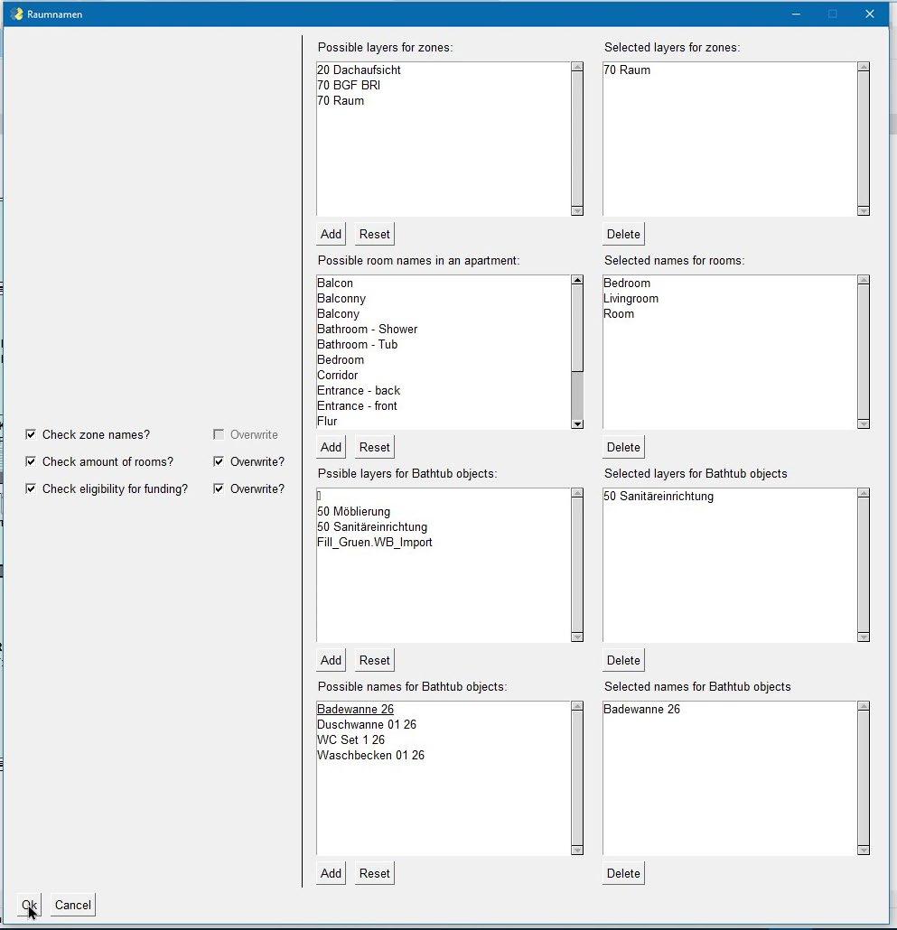Toggle Check eligibility for funding checkbox

pos(31,488)
